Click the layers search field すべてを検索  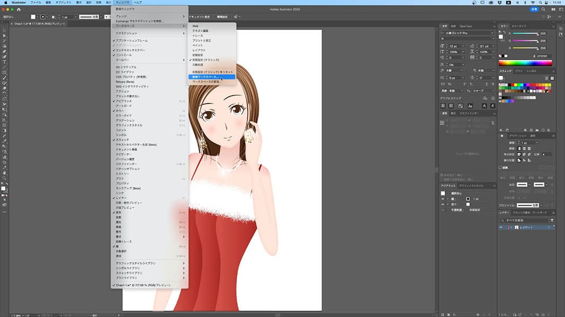pyautogui.click(x=524, y=220)
